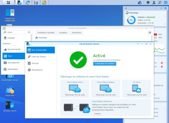The width and height of the screenshot is (169, 123).
Task: Click second red alert icon in widget
Action: click(162, 67)
